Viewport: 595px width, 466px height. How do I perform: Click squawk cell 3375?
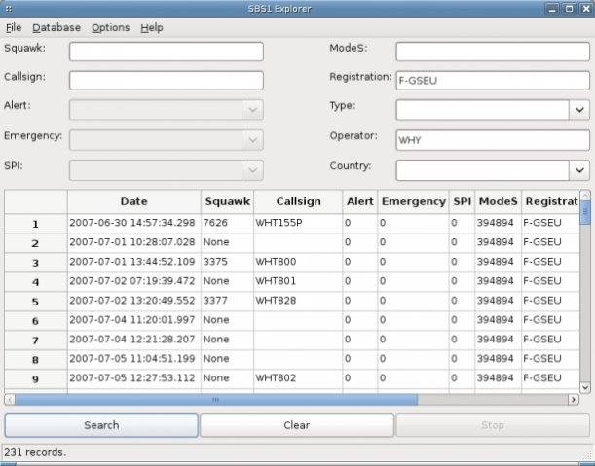pos(227,262)
